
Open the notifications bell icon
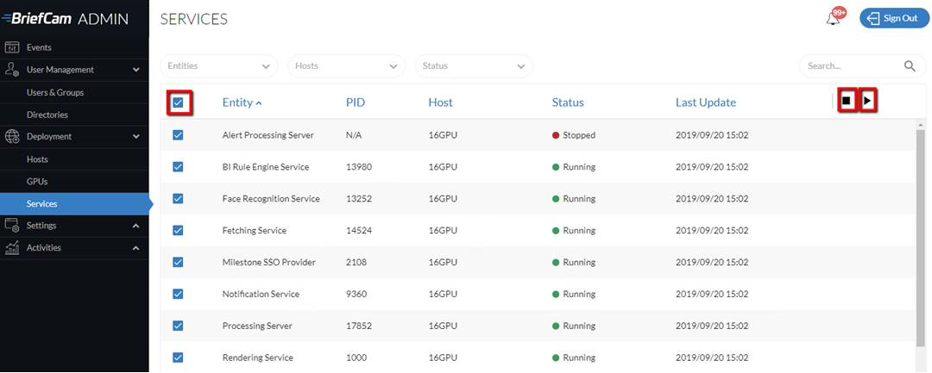click(833, 19)
